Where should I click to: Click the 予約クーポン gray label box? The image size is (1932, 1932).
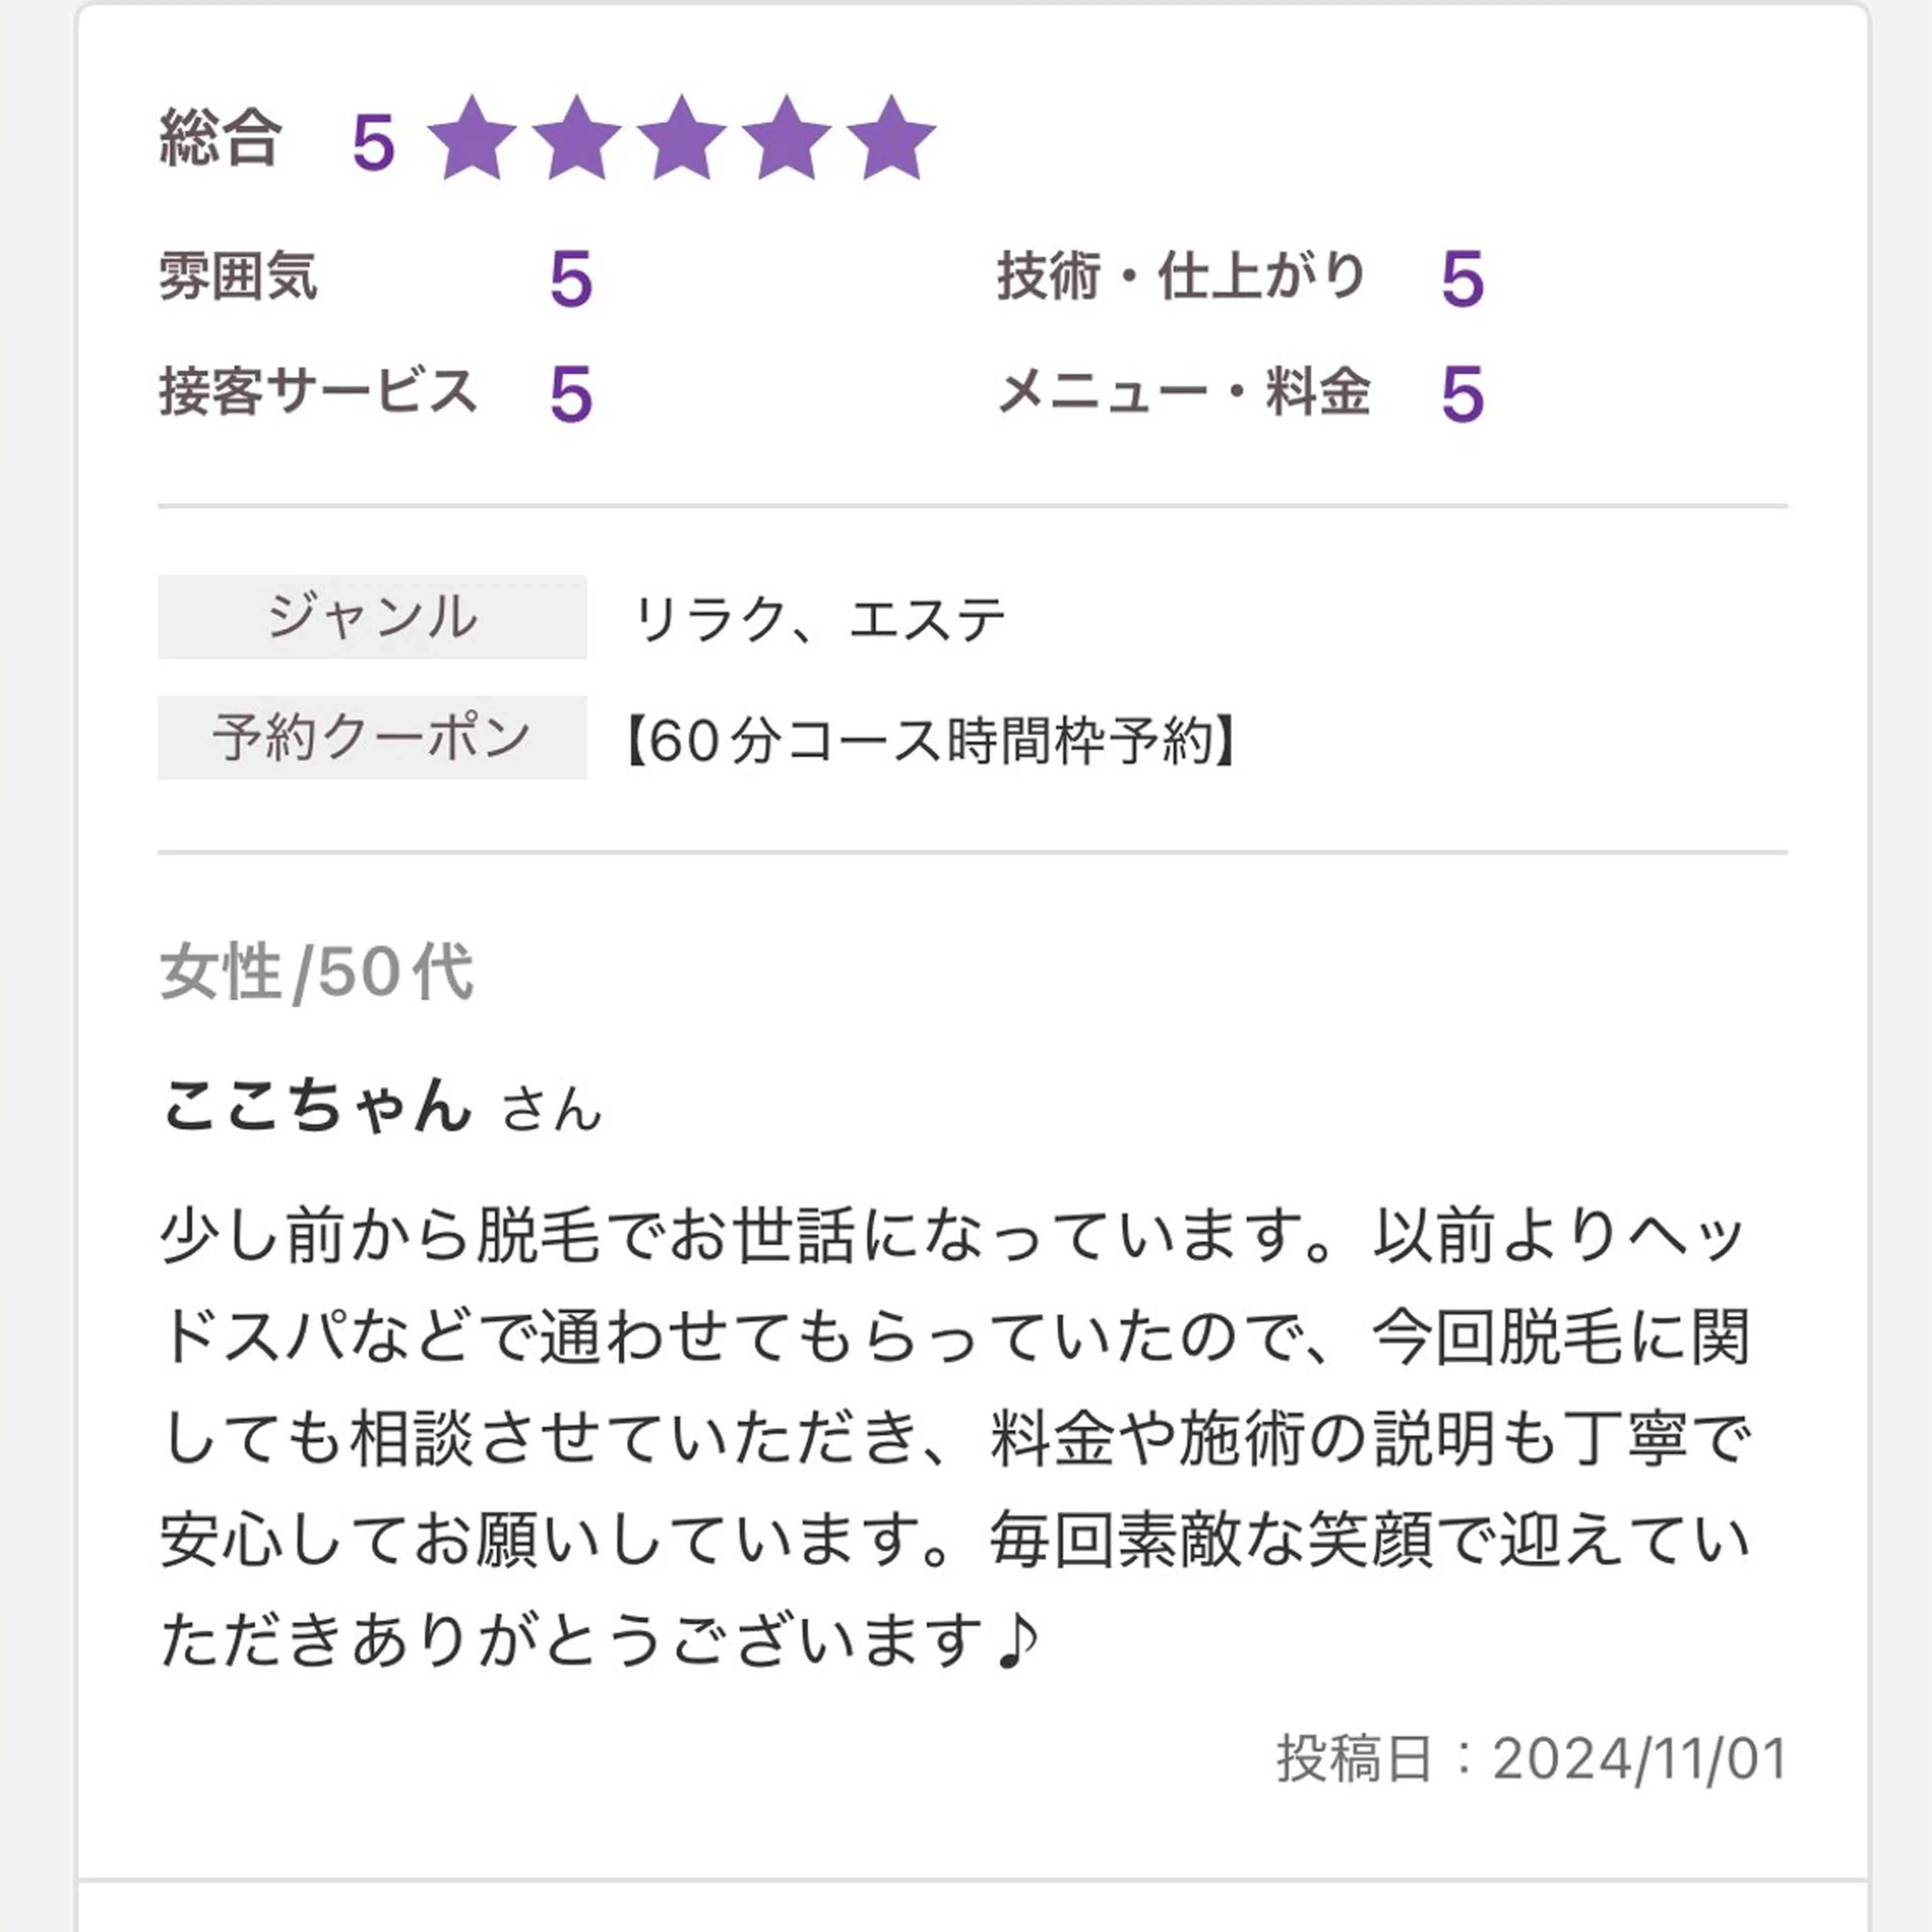click(372, 738)
